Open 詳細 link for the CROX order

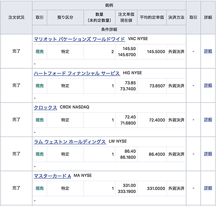208,120
